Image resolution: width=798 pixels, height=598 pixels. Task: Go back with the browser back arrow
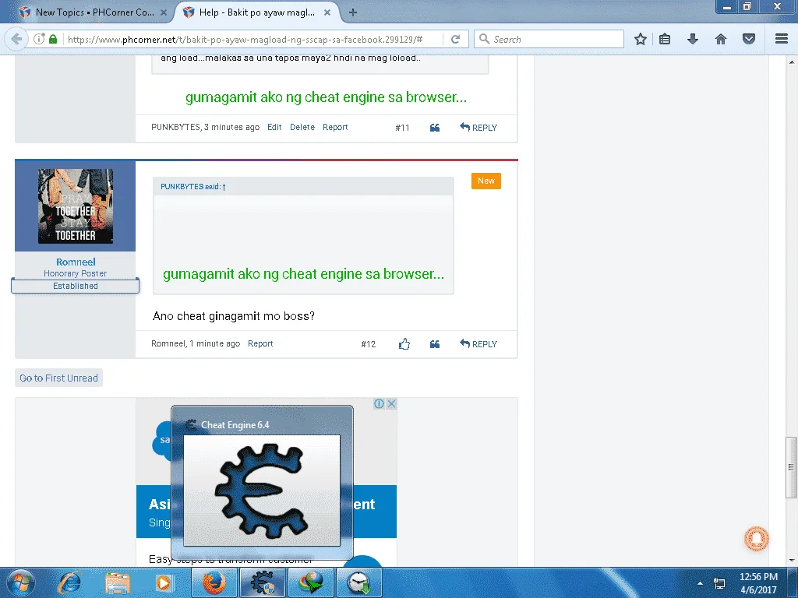pos(16,39)
